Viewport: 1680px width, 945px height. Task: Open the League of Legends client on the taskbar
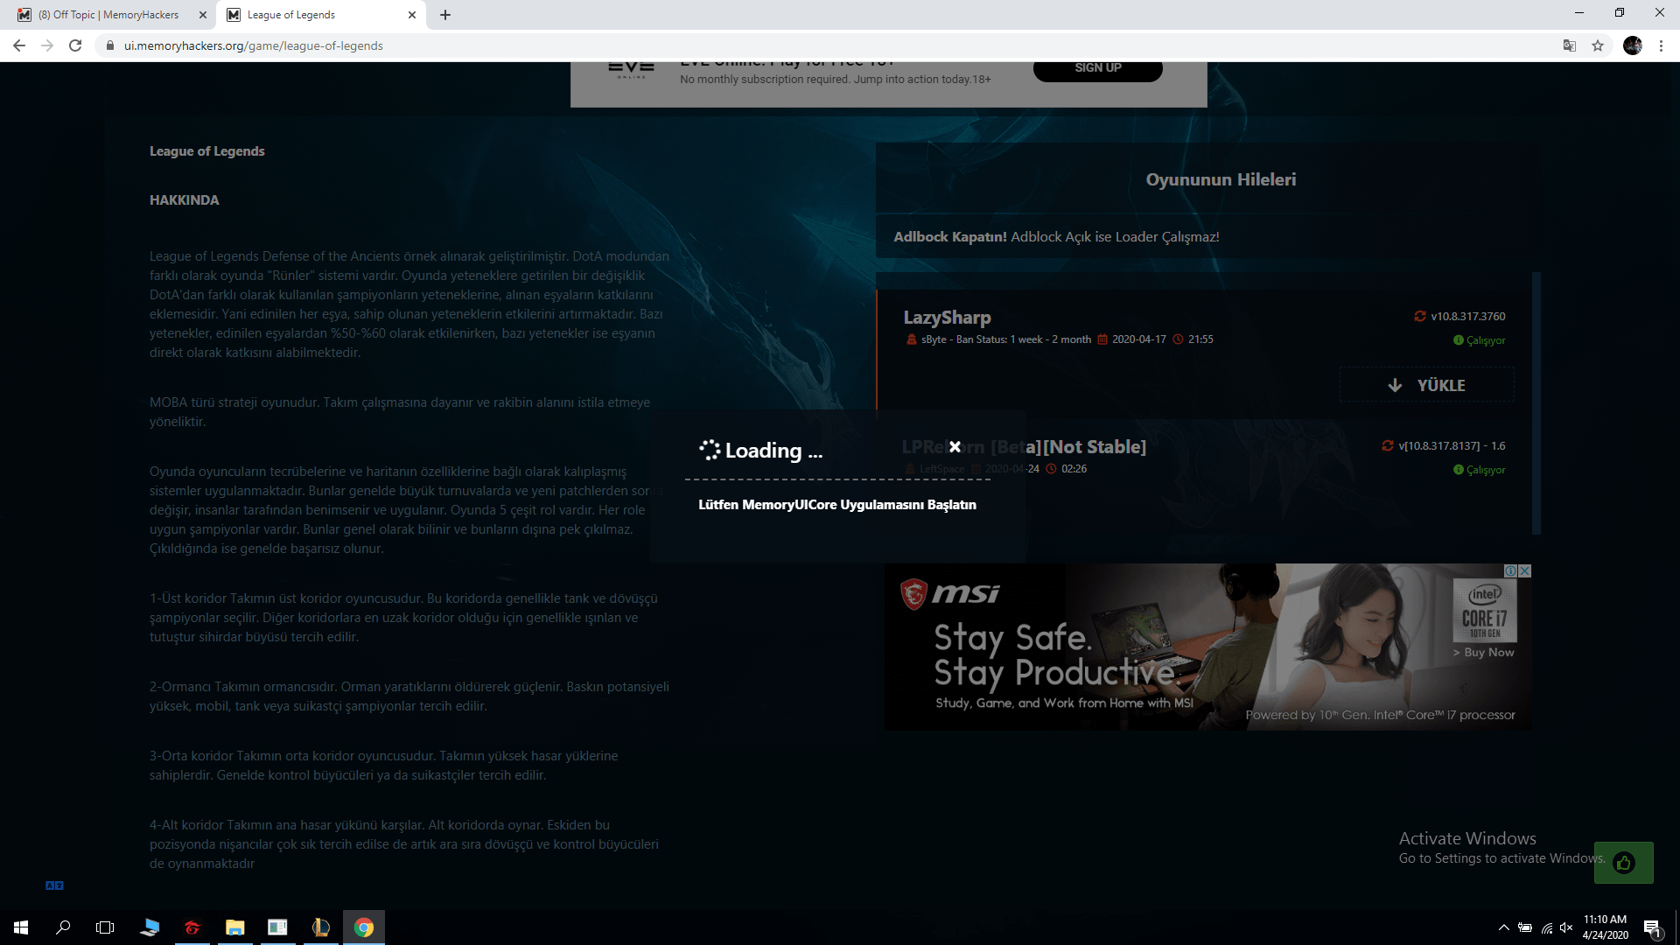321,927
